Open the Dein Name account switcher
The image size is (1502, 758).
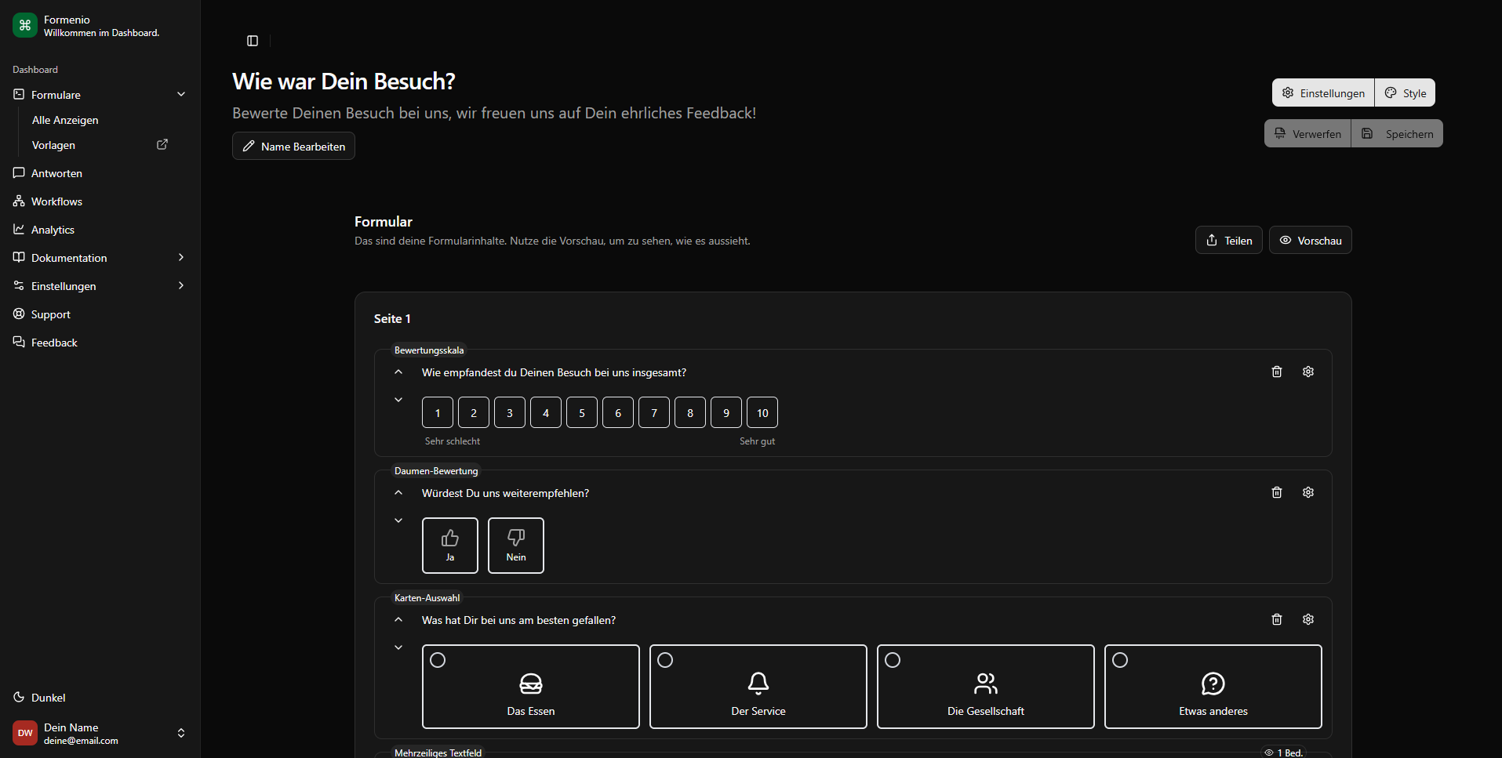coord(181,733)
